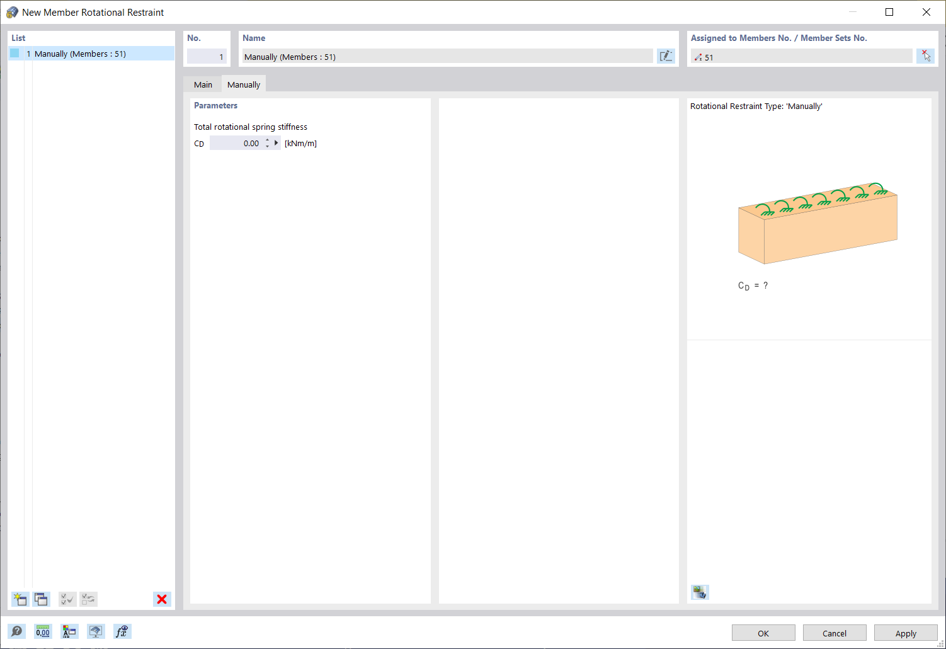Click the Name input field

point(447,57)
